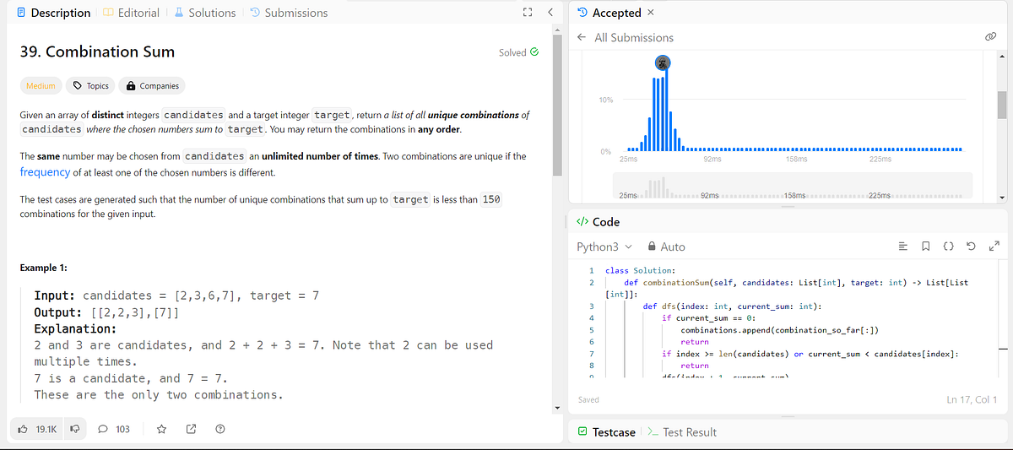
Task: Copy the submission link via chain icon
Action: (x=989, y=37)
